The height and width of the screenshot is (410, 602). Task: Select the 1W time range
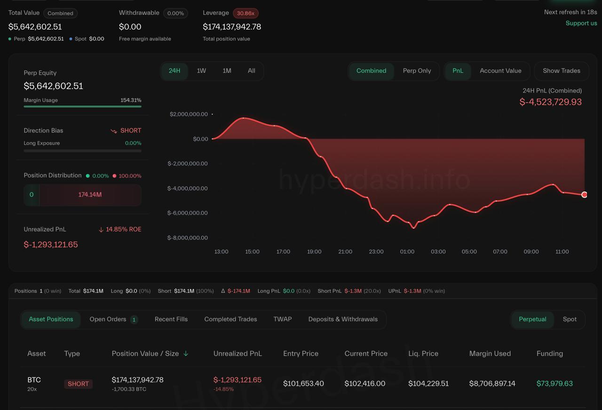(x=201, y=71)
